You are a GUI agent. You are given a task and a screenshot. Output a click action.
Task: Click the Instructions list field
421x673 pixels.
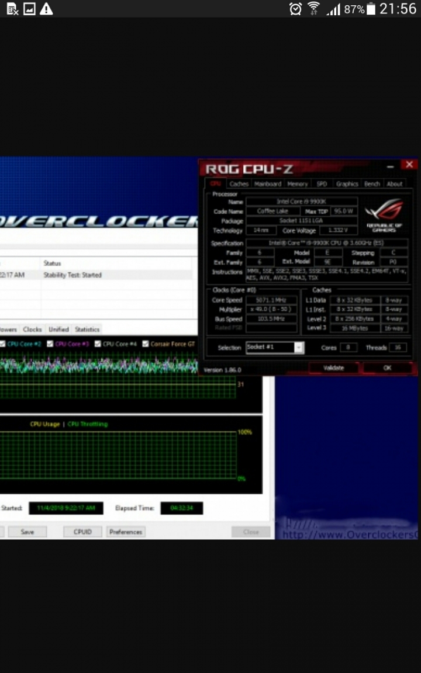pos(326,274)
